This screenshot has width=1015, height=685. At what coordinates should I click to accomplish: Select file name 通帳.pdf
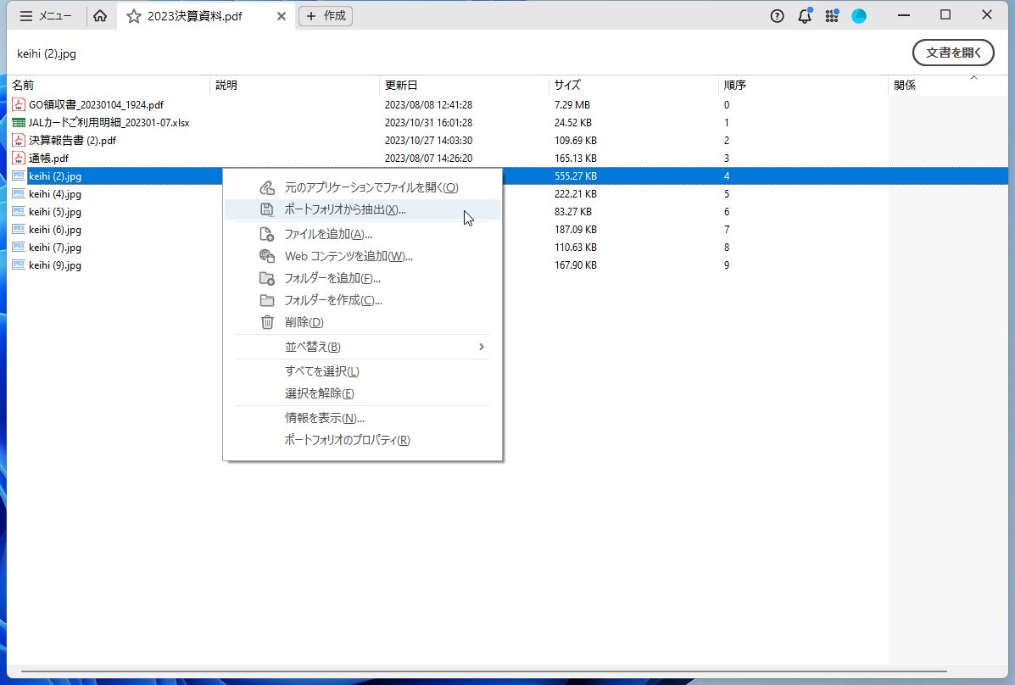click(48, 158)
